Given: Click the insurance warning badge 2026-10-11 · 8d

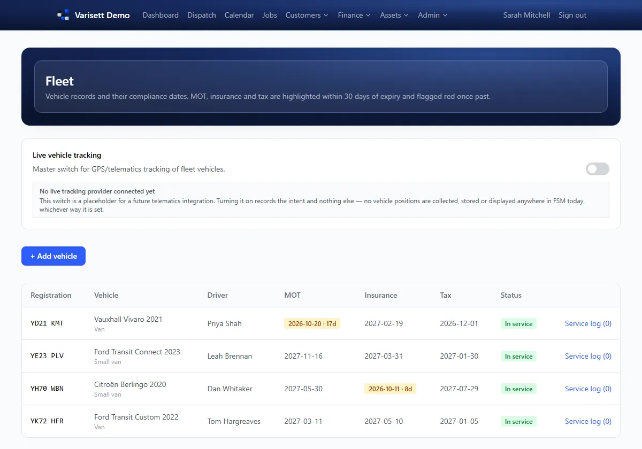Looking at the screenshot, I should tap(391, 389).
